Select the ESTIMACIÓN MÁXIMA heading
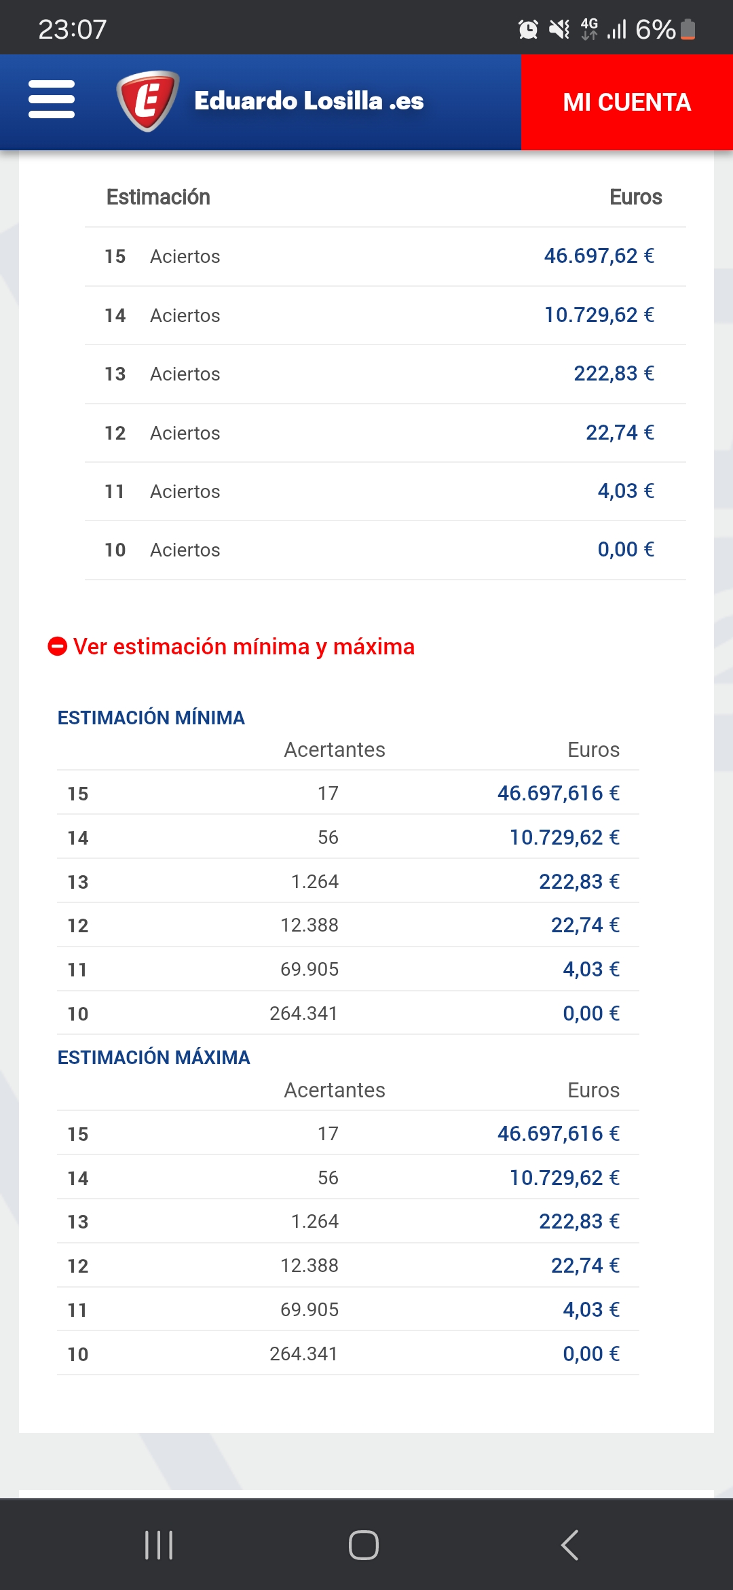733x1590 pixels. tap(154, 1057)
